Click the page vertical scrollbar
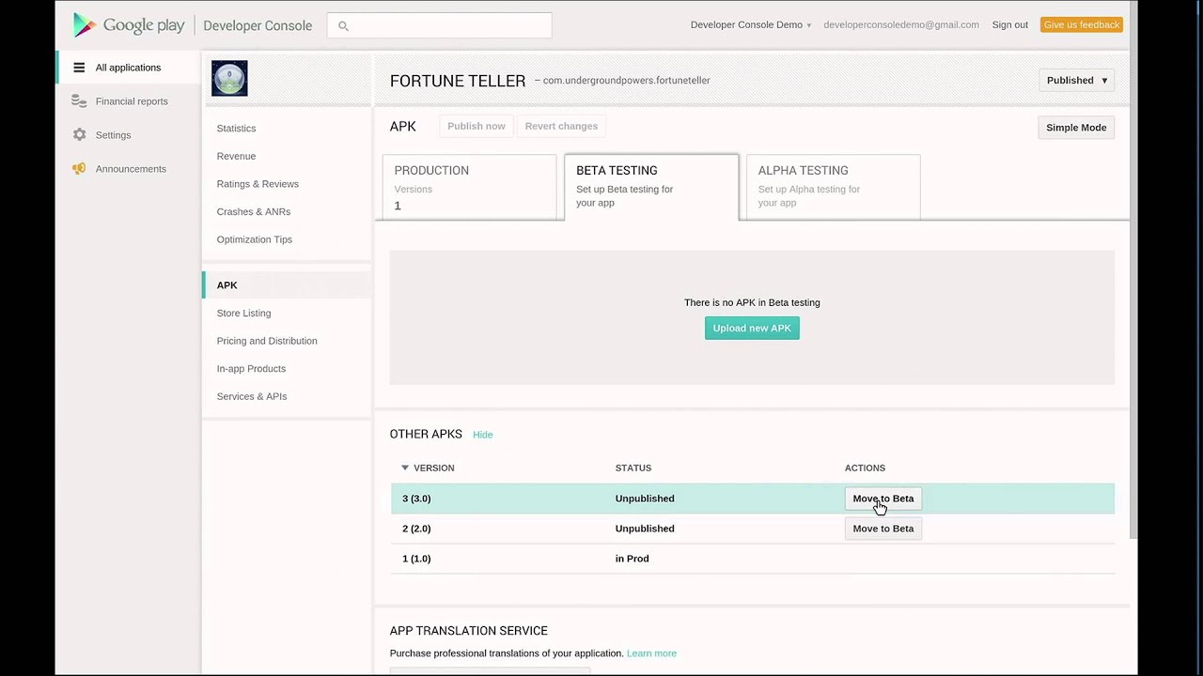1203x676 pixels. [x=1133, y=269]
